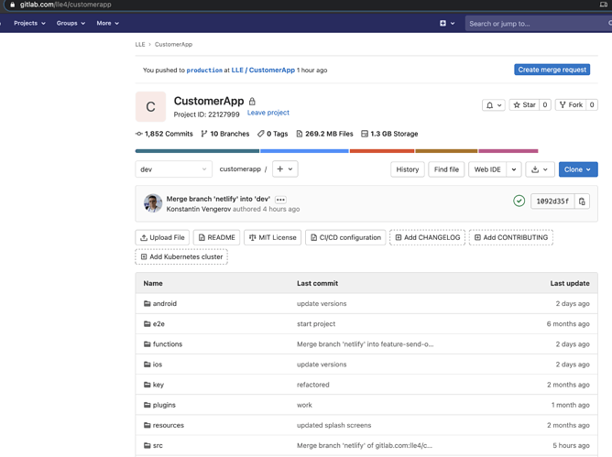This screenshot has height=457, width=612.
Task: Open README button
Action: 216,237
